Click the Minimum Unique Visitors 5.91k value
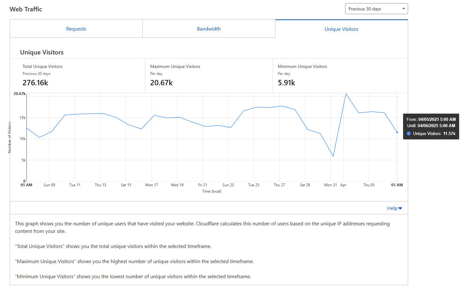Screen dimensions: 462x287 click(x=286, y=83)
